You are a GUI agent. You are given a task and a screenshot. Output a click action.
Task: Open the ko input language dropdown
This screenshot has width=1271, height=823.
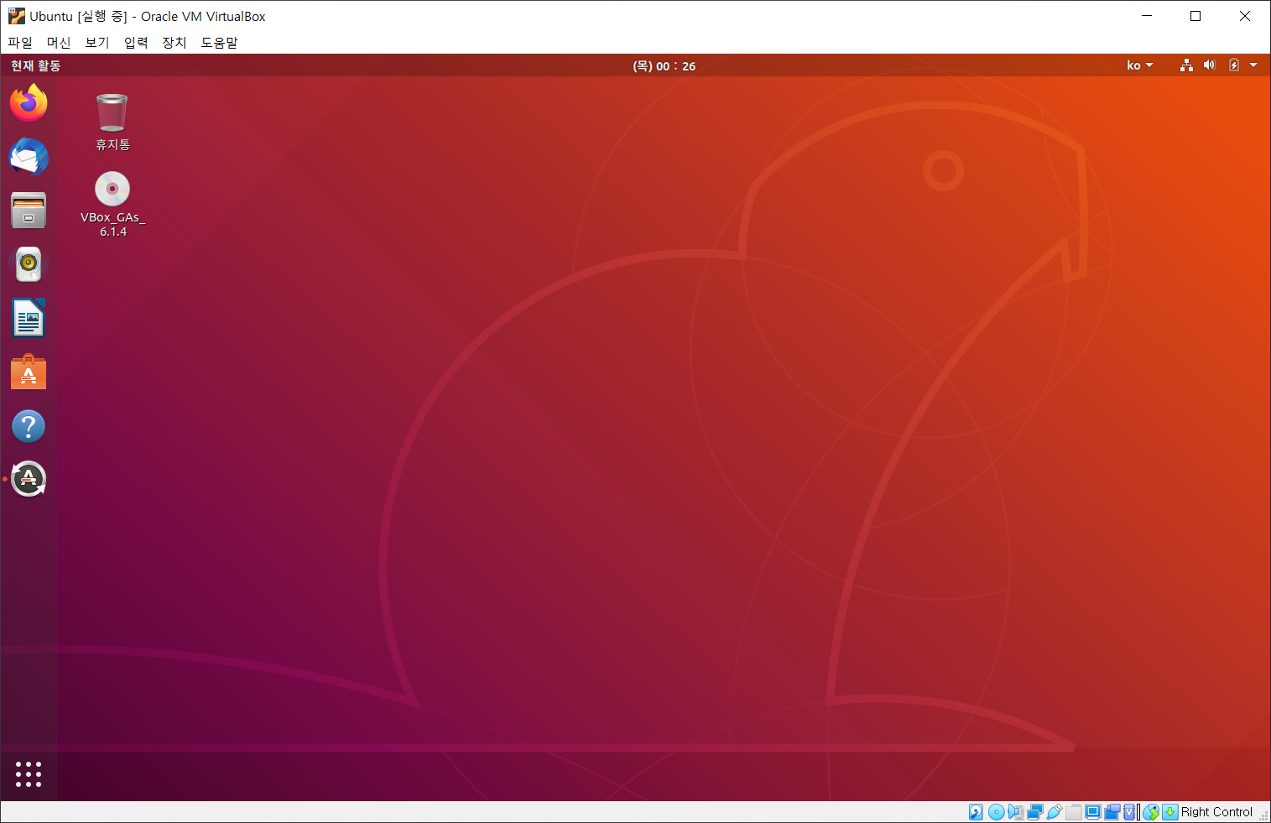pyautogui.click(x=1140, y=65)
